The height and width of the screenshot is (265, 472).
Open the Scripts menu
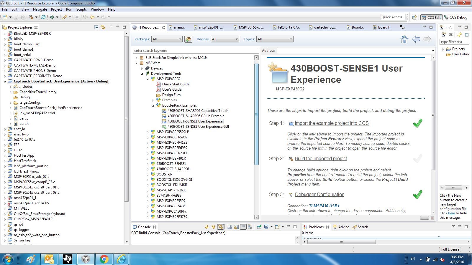click(81, 9)
